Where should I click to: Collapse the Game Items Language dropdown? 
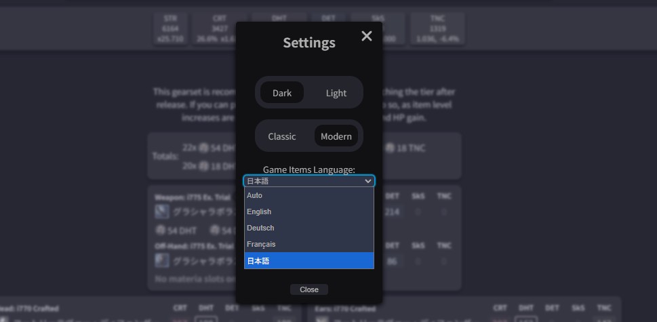(308, 181)
